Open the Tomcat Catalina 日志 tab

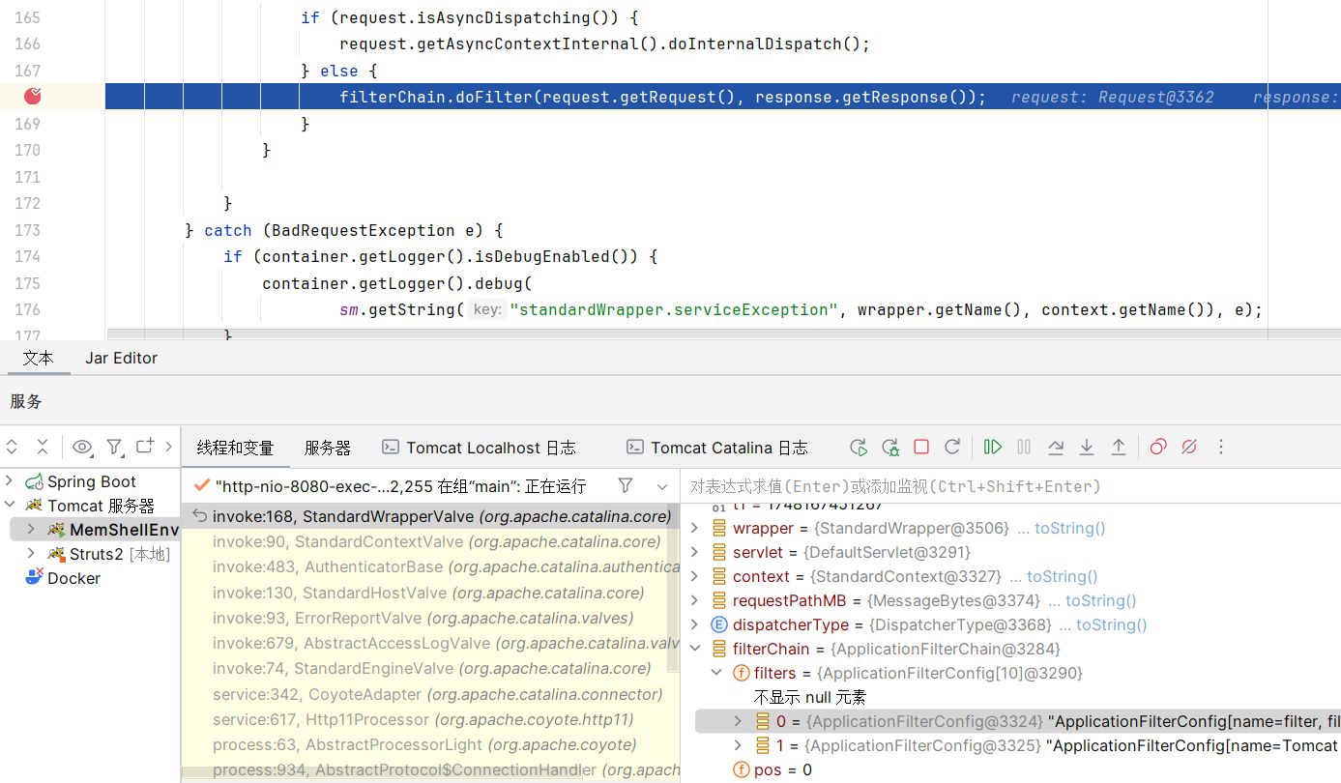click(x=717, y=448)
